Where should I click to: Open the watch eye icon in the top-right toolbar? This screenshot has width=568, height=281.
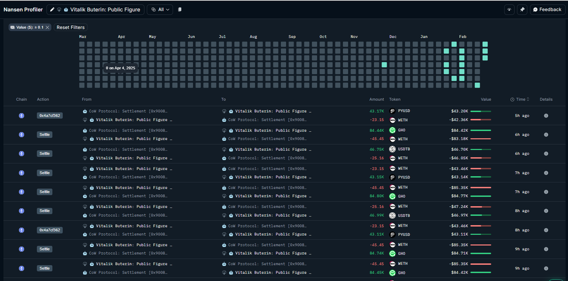[x=509, y=9]
